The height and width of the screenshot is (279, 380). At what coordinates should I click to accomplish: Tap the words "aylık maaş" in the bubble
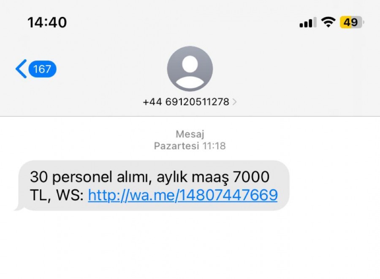pyautogui.click(x=193, y=177)
